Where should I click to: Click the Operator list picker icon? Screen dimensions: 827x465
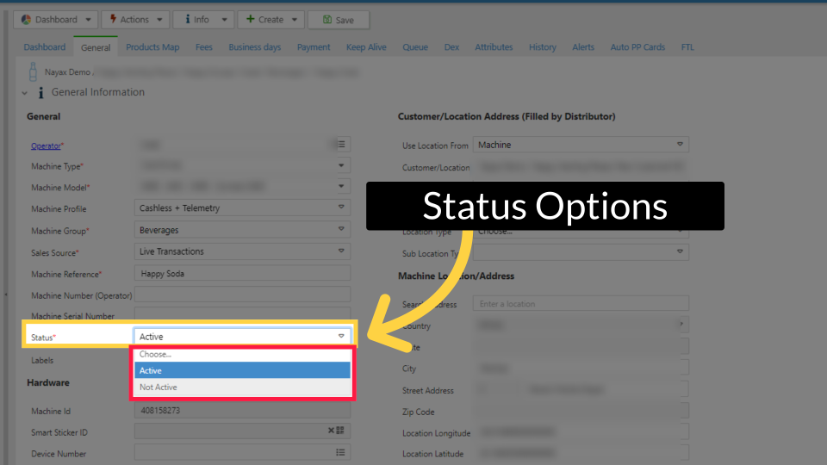(x=341, y=145)
